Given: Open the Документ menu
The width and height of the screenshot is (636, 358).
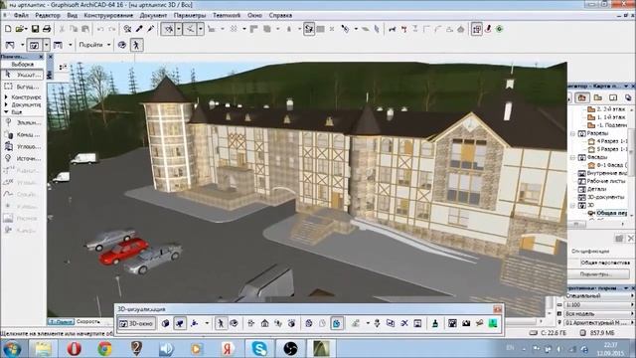Looking at the screenshot, I should [153, 15].
